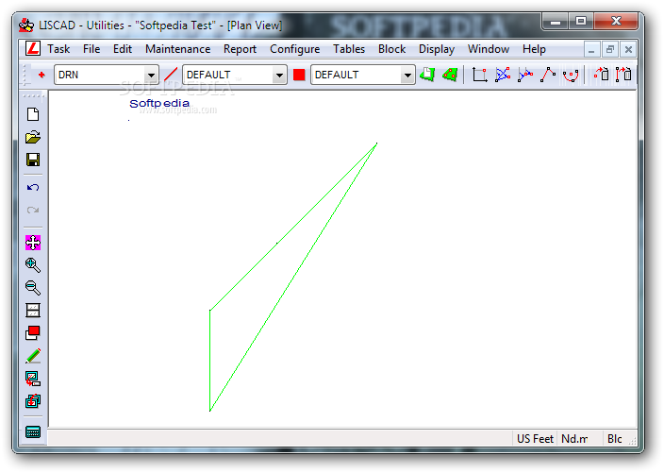Save with the floppy disk icon
The width and height of the screenshot is (664, 473).
click(x=33, y=160)
